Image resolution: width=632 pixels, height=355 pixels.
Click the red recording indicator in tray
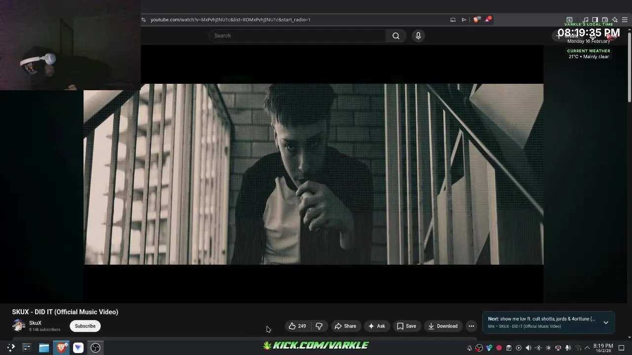[499, 348]
